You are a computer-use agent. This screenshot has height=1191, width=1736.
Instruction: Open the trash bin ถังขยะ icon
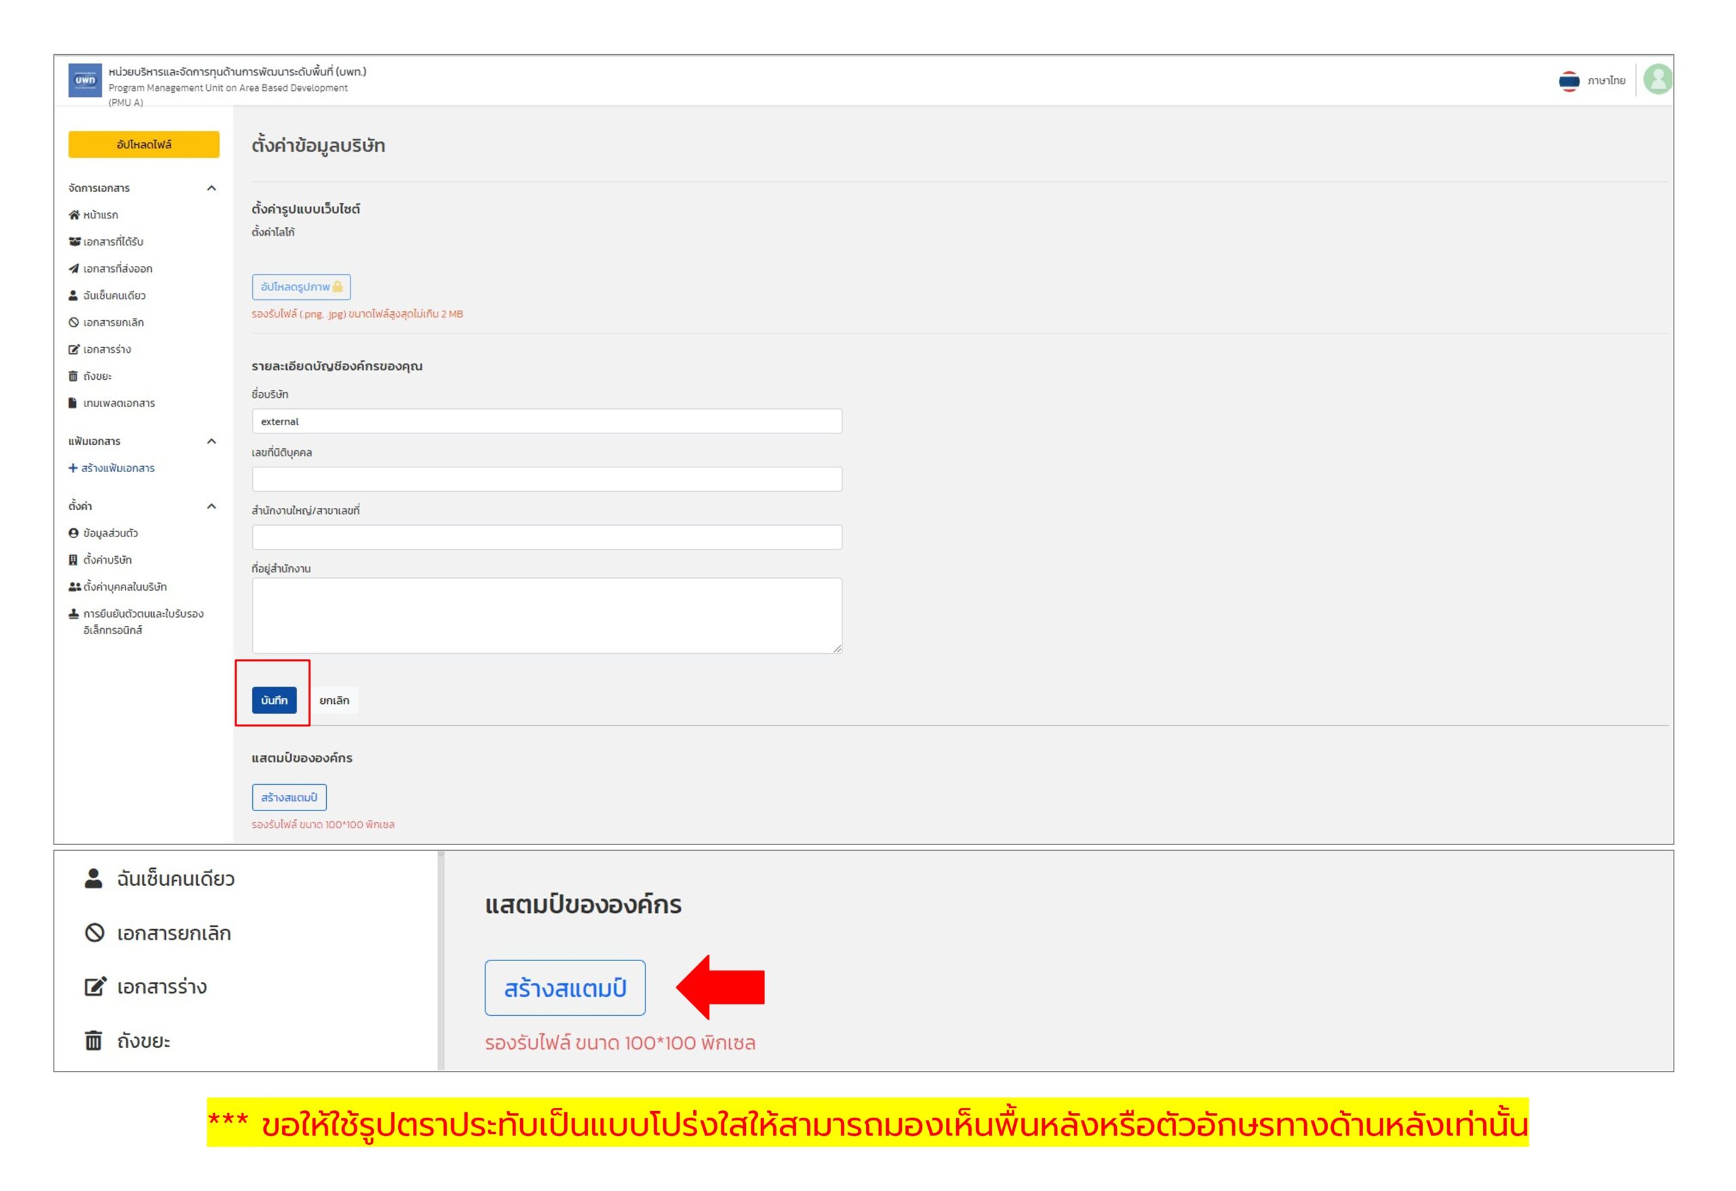pos(73,376)
